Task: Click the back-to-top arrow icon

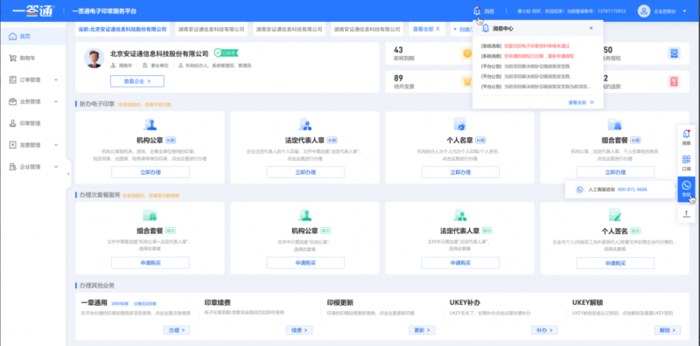Action: (686, 214)
